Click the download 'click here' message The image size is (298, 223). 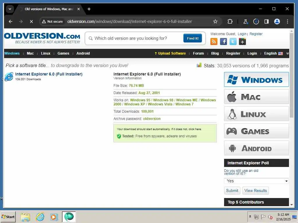click(x=159, y=129)
